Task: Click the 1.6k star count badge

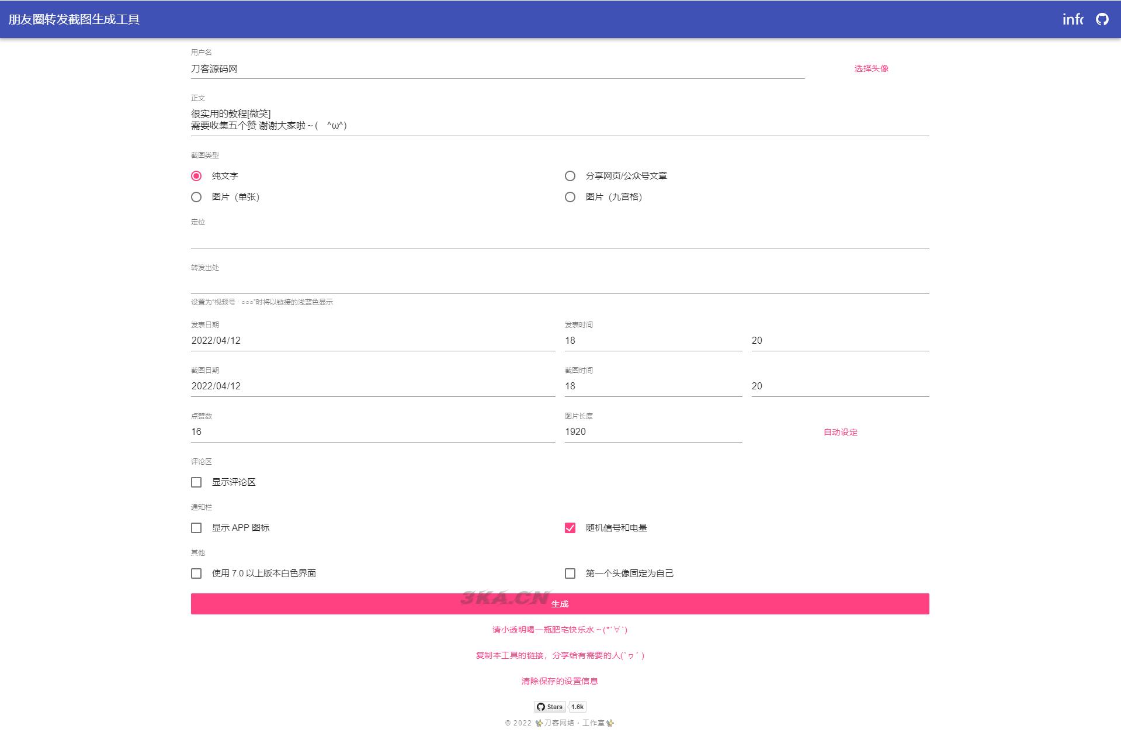Action: pos(577,707)
